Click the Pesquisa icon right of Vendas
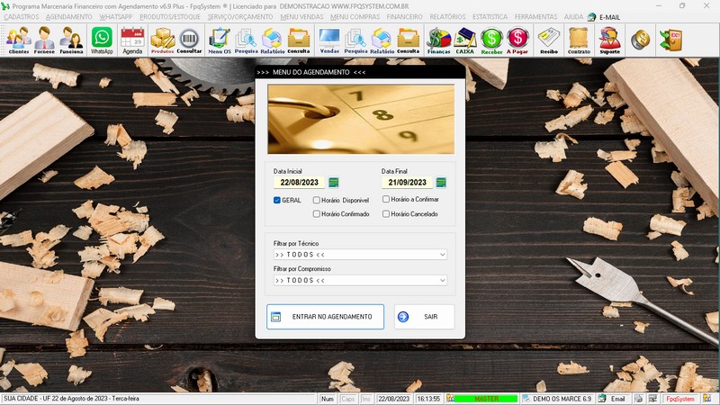This screenshot has width=720, height=405. (355, 40)
